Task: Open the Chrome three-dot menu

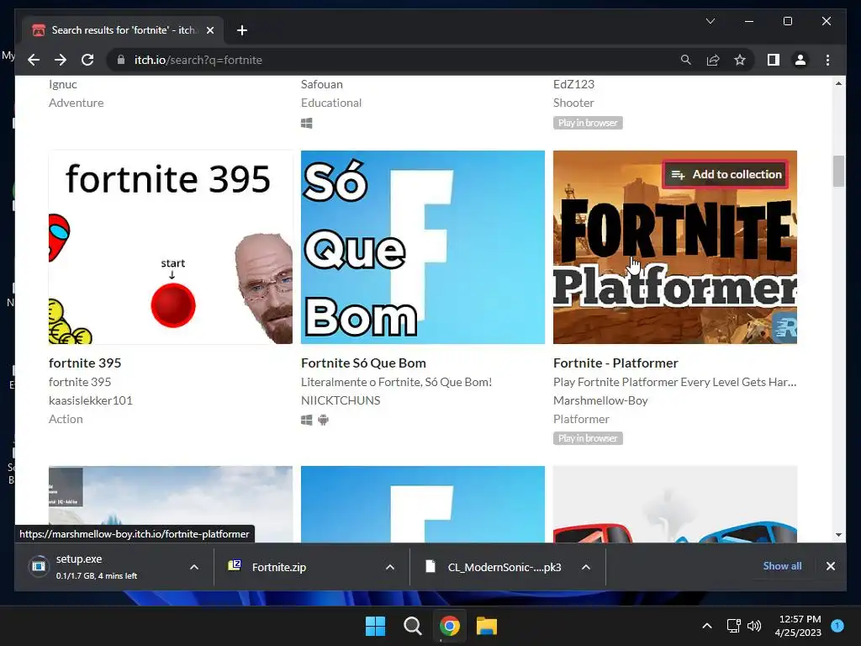Action: (x=827, y=60)
